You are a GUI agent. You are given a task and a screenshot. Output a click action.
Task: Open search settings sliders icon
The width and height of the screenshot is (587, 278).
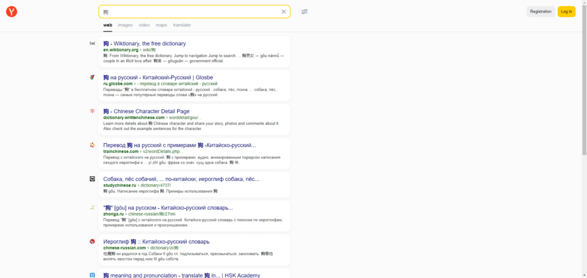(304, 11)
